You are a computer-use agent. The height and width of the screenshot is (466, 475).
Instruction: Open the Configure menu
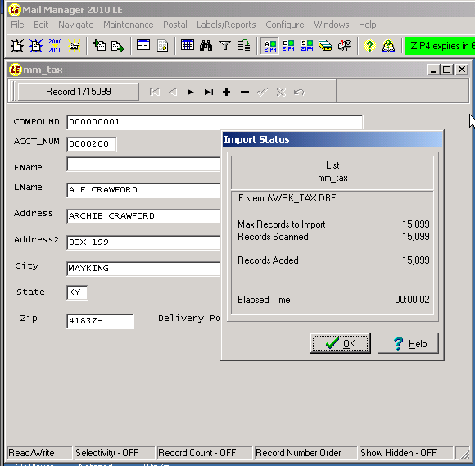point(285,25)
